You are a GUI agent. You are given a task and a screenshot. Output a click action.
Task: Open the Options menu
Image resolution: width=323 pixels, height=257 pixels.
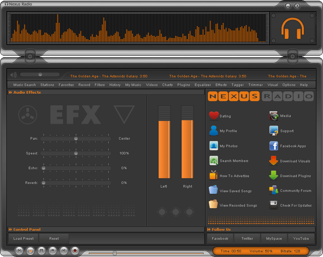(289, 85)
